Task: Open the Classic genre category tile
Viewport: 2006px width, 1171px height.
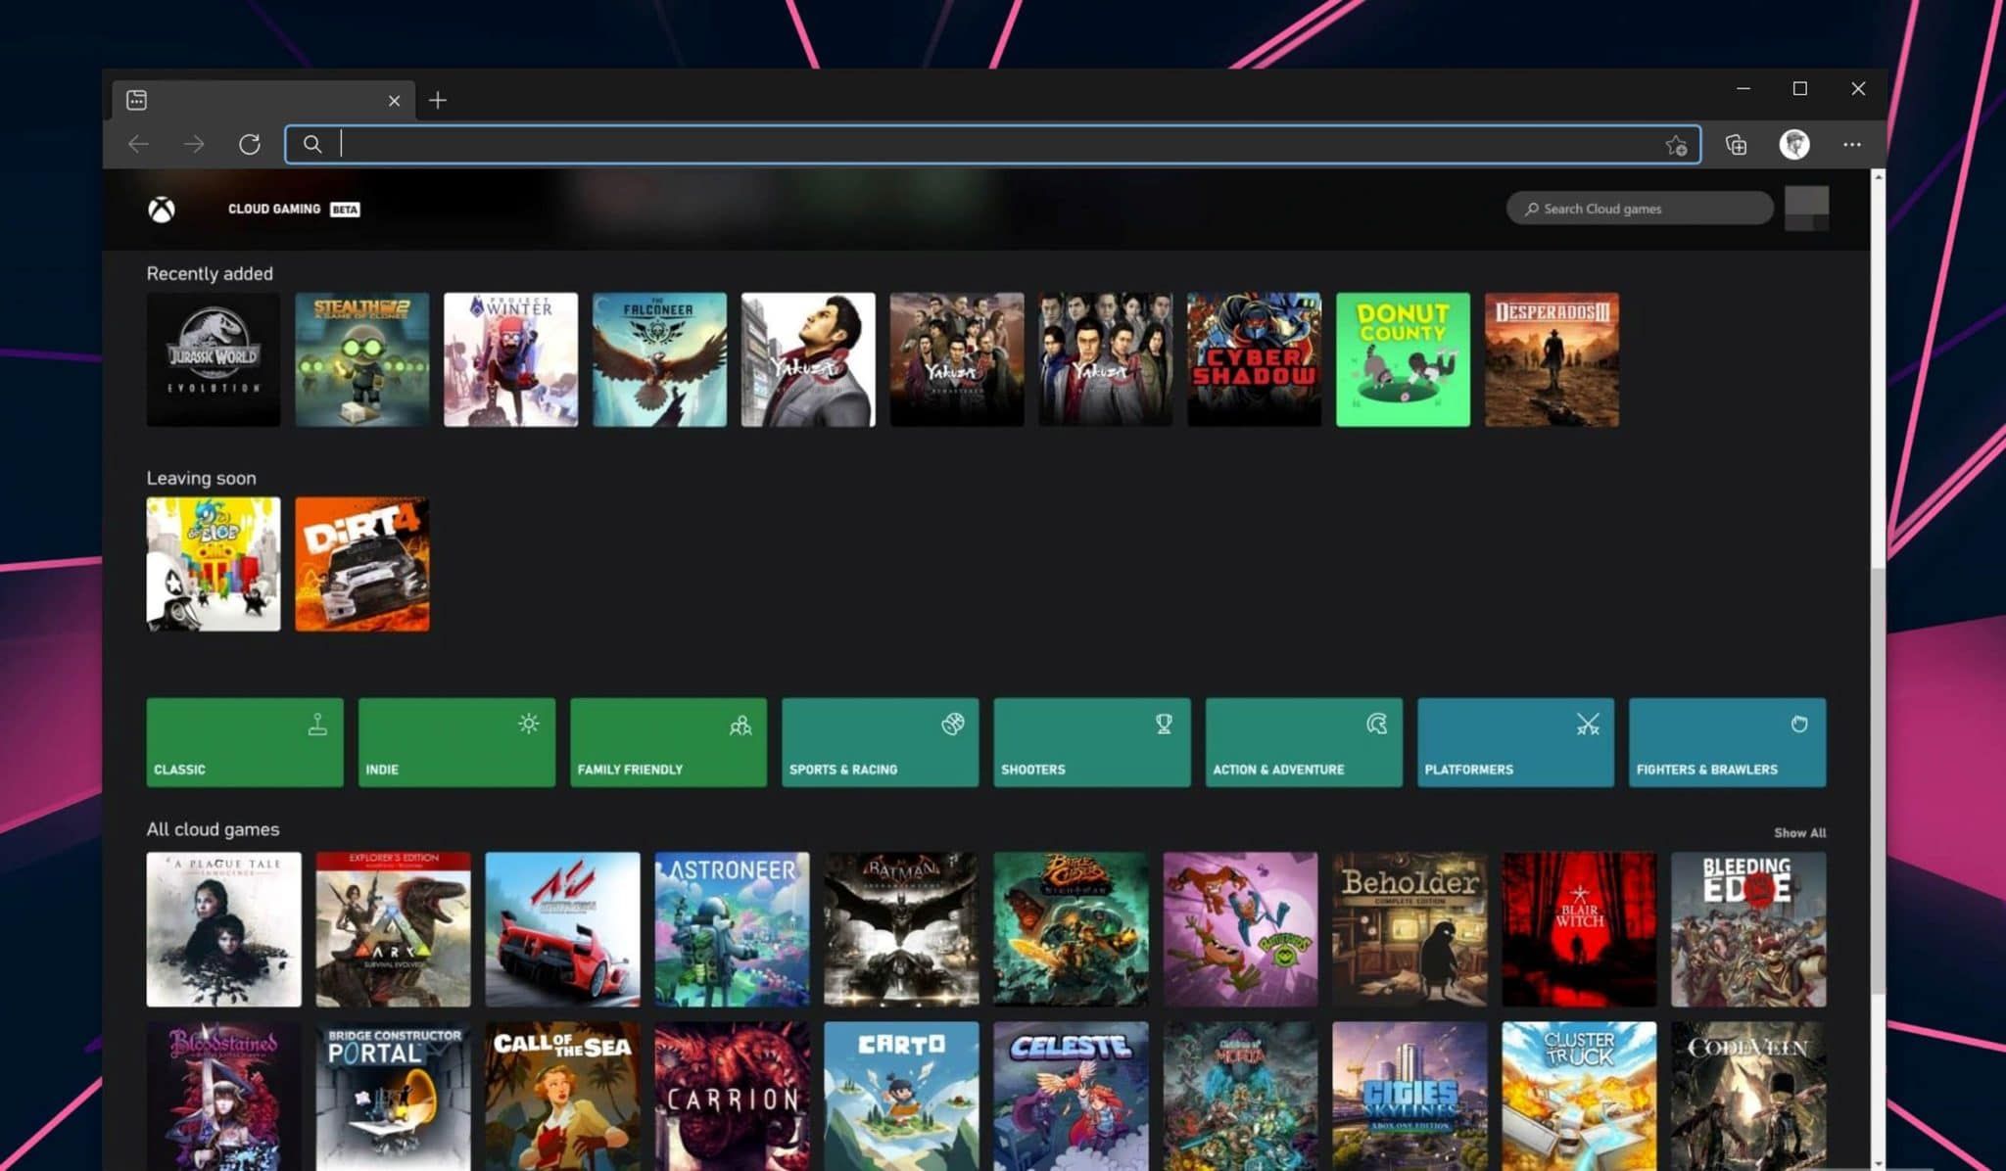Action: tap(245, 742)
